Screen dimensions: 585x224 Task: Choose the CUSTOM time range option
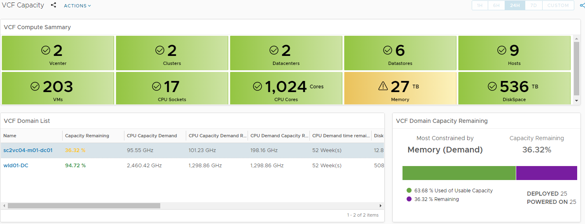click(558, 5)
